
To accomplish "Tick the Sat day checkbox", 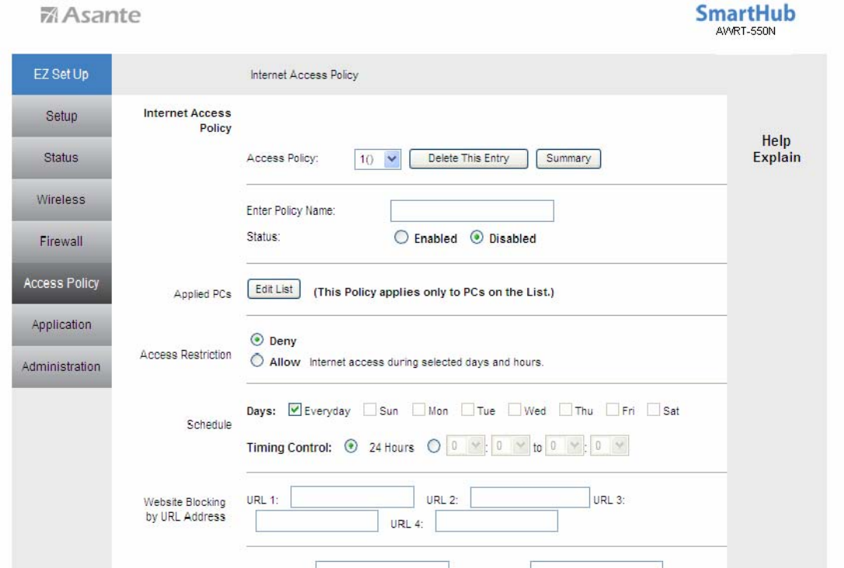I will pos(653,410).
